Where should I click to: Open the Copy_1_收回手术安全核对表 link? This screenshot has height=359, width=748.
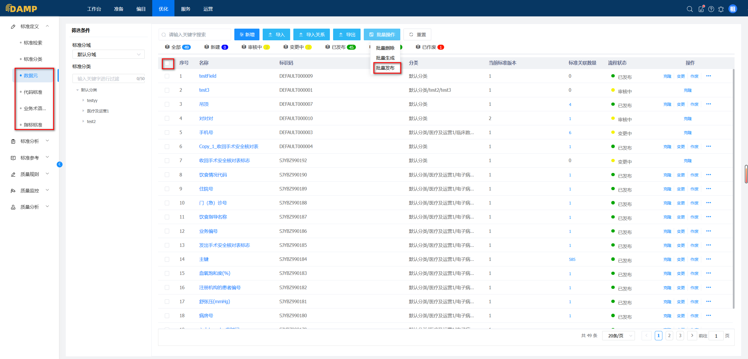click(228, 146)
